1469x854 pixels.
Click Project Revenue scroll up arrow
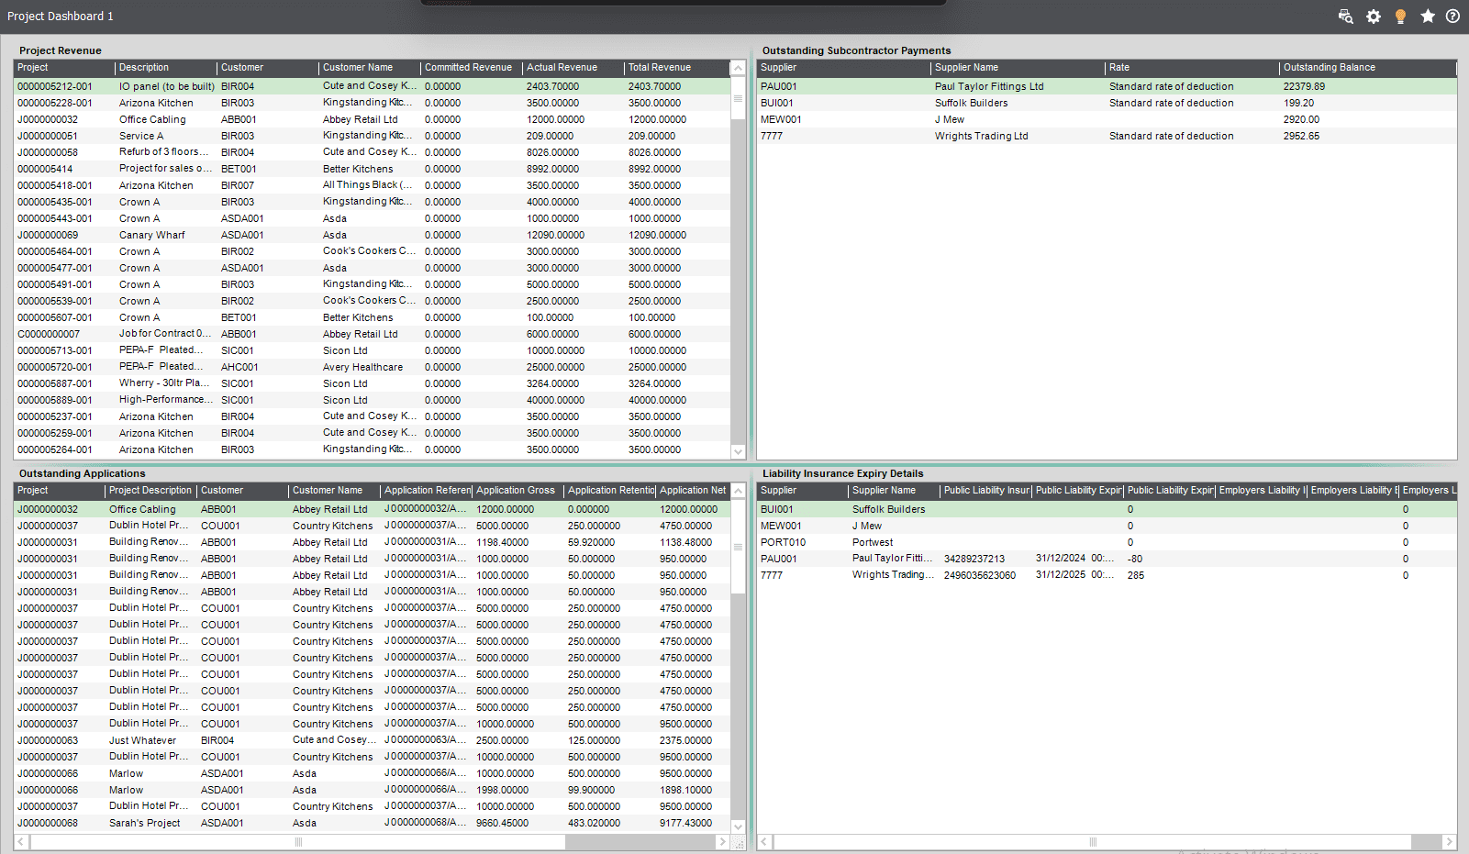click(x=738, y=69)
